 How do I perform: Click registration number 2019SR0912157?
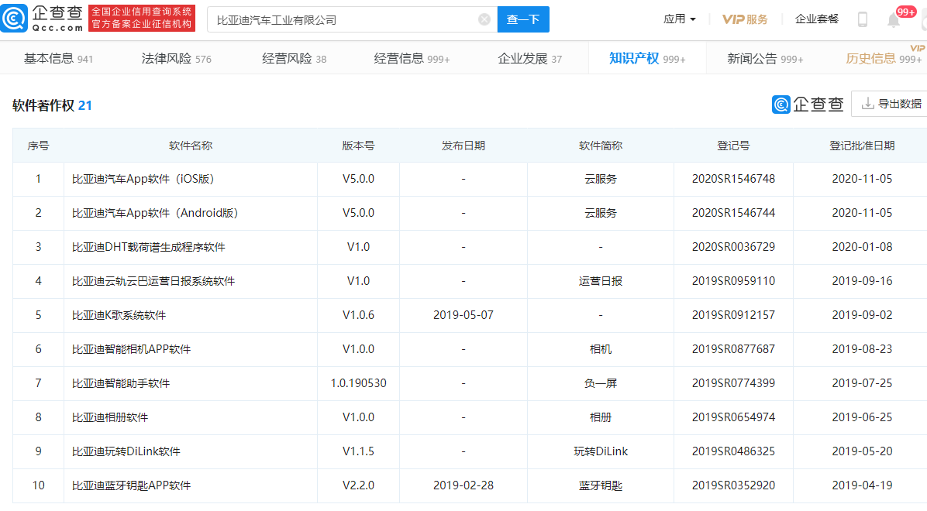[734, 315]
